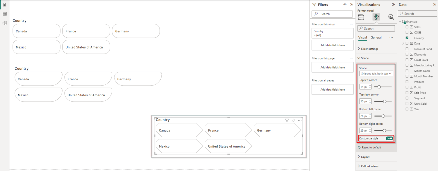Collapse the financials table tree

coord(400,21)
